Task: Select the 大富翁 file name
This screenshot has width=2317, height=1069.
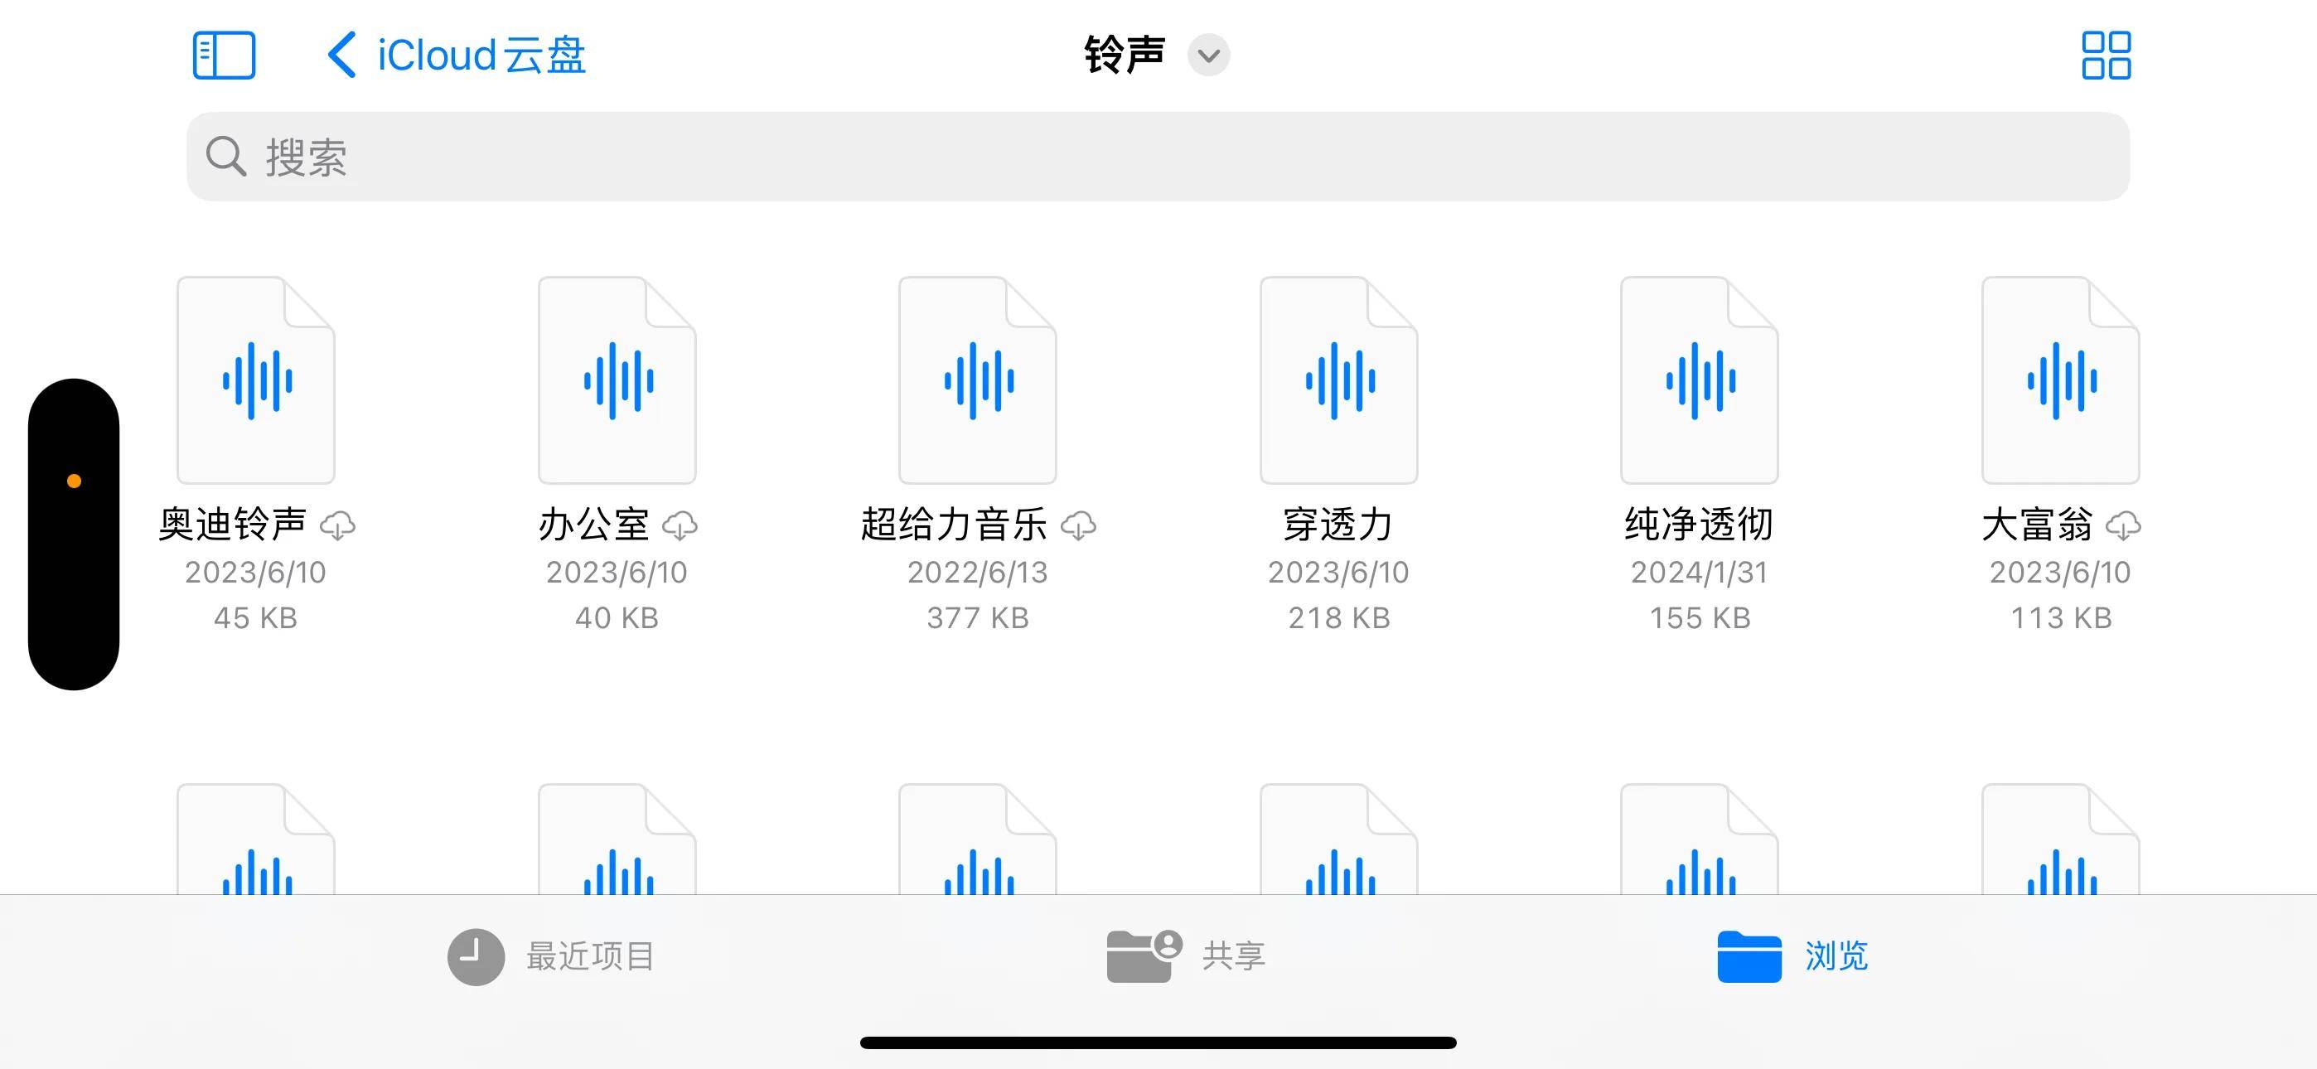Action: coord(2037,525)
